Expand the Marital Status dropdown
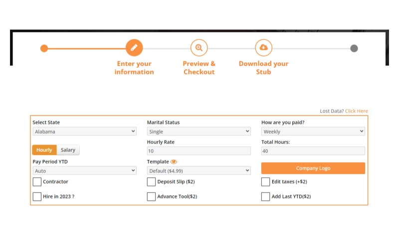 pos(199,131)
